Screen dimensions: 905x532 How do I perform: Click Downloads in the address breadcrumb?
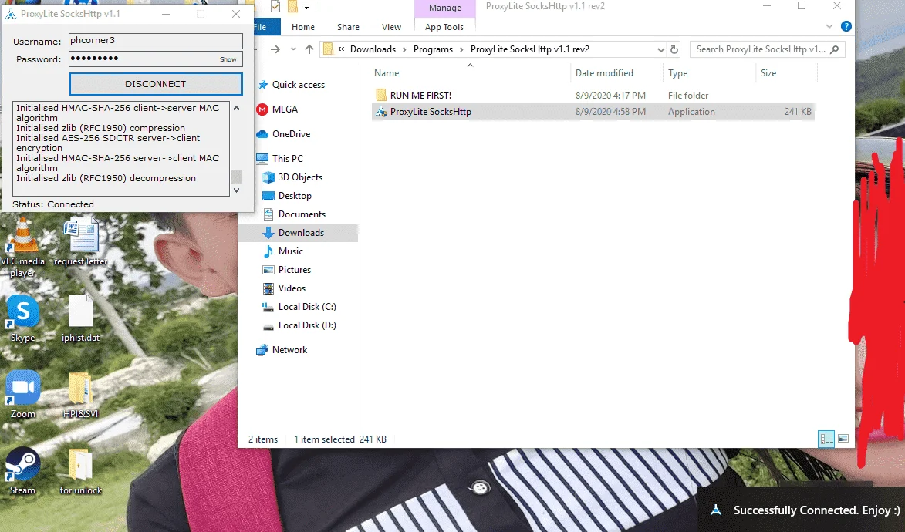tap(373, 49)
